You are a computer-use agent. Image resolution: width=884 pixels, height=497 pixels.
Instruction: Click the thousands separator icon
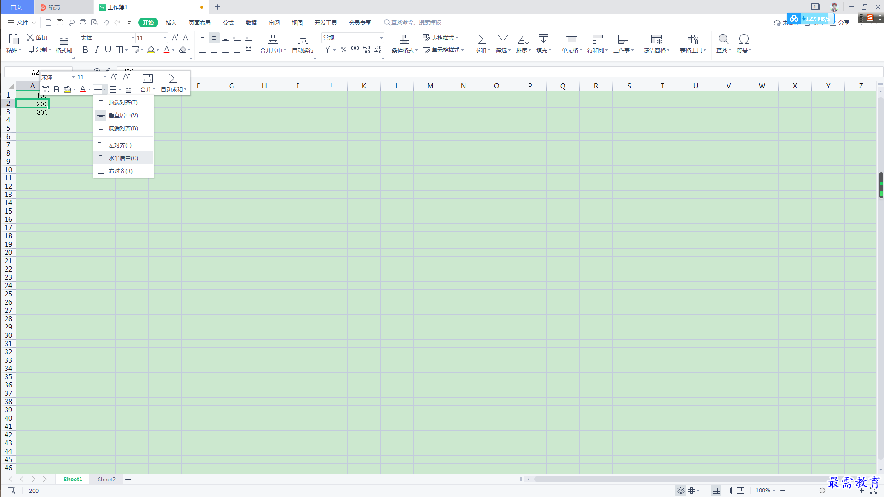pyautogui.click(x=355, y=50)
